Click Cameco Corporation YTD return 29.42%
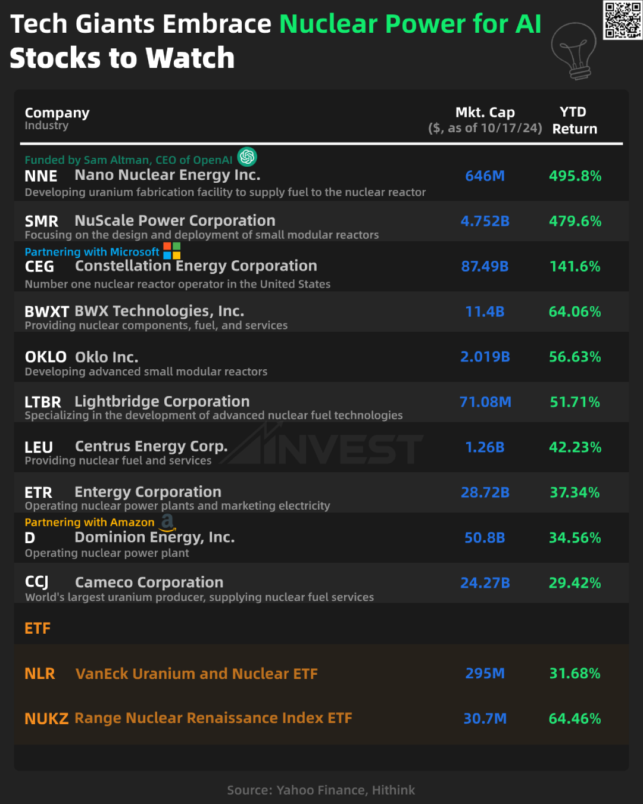 pos(575,583)
